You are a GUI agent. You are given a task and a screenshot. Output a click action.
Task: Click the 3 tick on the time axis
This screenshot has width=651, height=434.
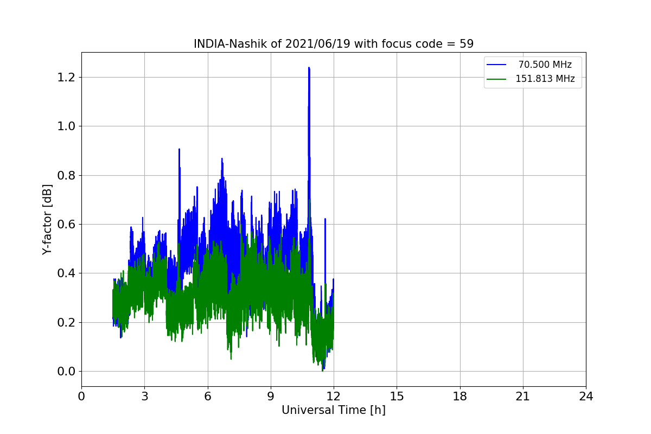click(144, 397)
